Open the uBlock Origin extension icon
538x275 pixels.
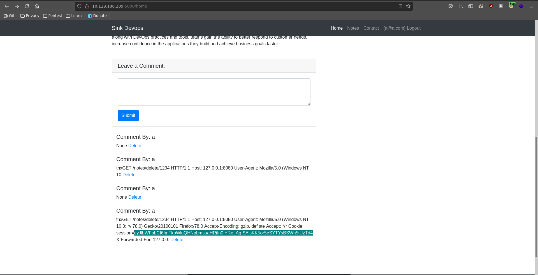(491, 6)
